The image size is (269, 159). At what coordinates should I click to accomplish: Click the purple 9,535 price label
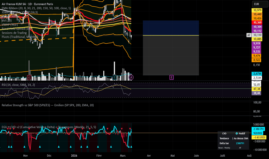pyautogui.click(x=257, y=51)
